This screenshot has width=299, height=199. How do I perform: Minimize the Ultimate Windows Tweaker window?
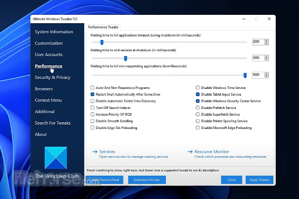point(244,19)
